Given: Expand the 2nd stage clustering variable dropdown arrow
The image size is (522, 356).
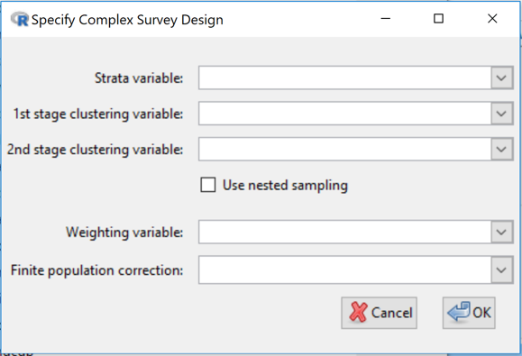Looking at the screenshot, I should [x=501, y=149].
